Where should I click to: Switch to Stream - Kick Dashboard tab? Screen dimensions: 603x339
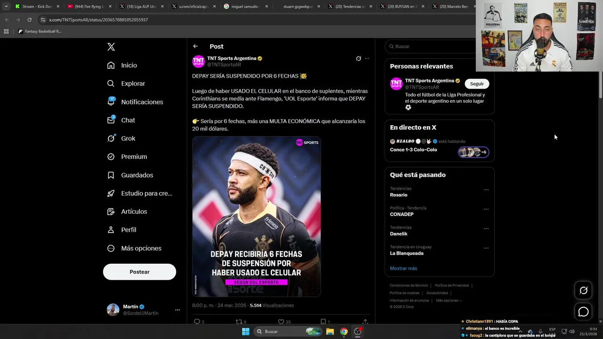point(37,7)
